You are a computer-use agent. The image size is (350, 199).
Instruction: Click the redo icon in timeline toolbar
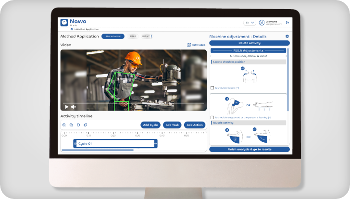pyautogui.click(x=86, y=125)
